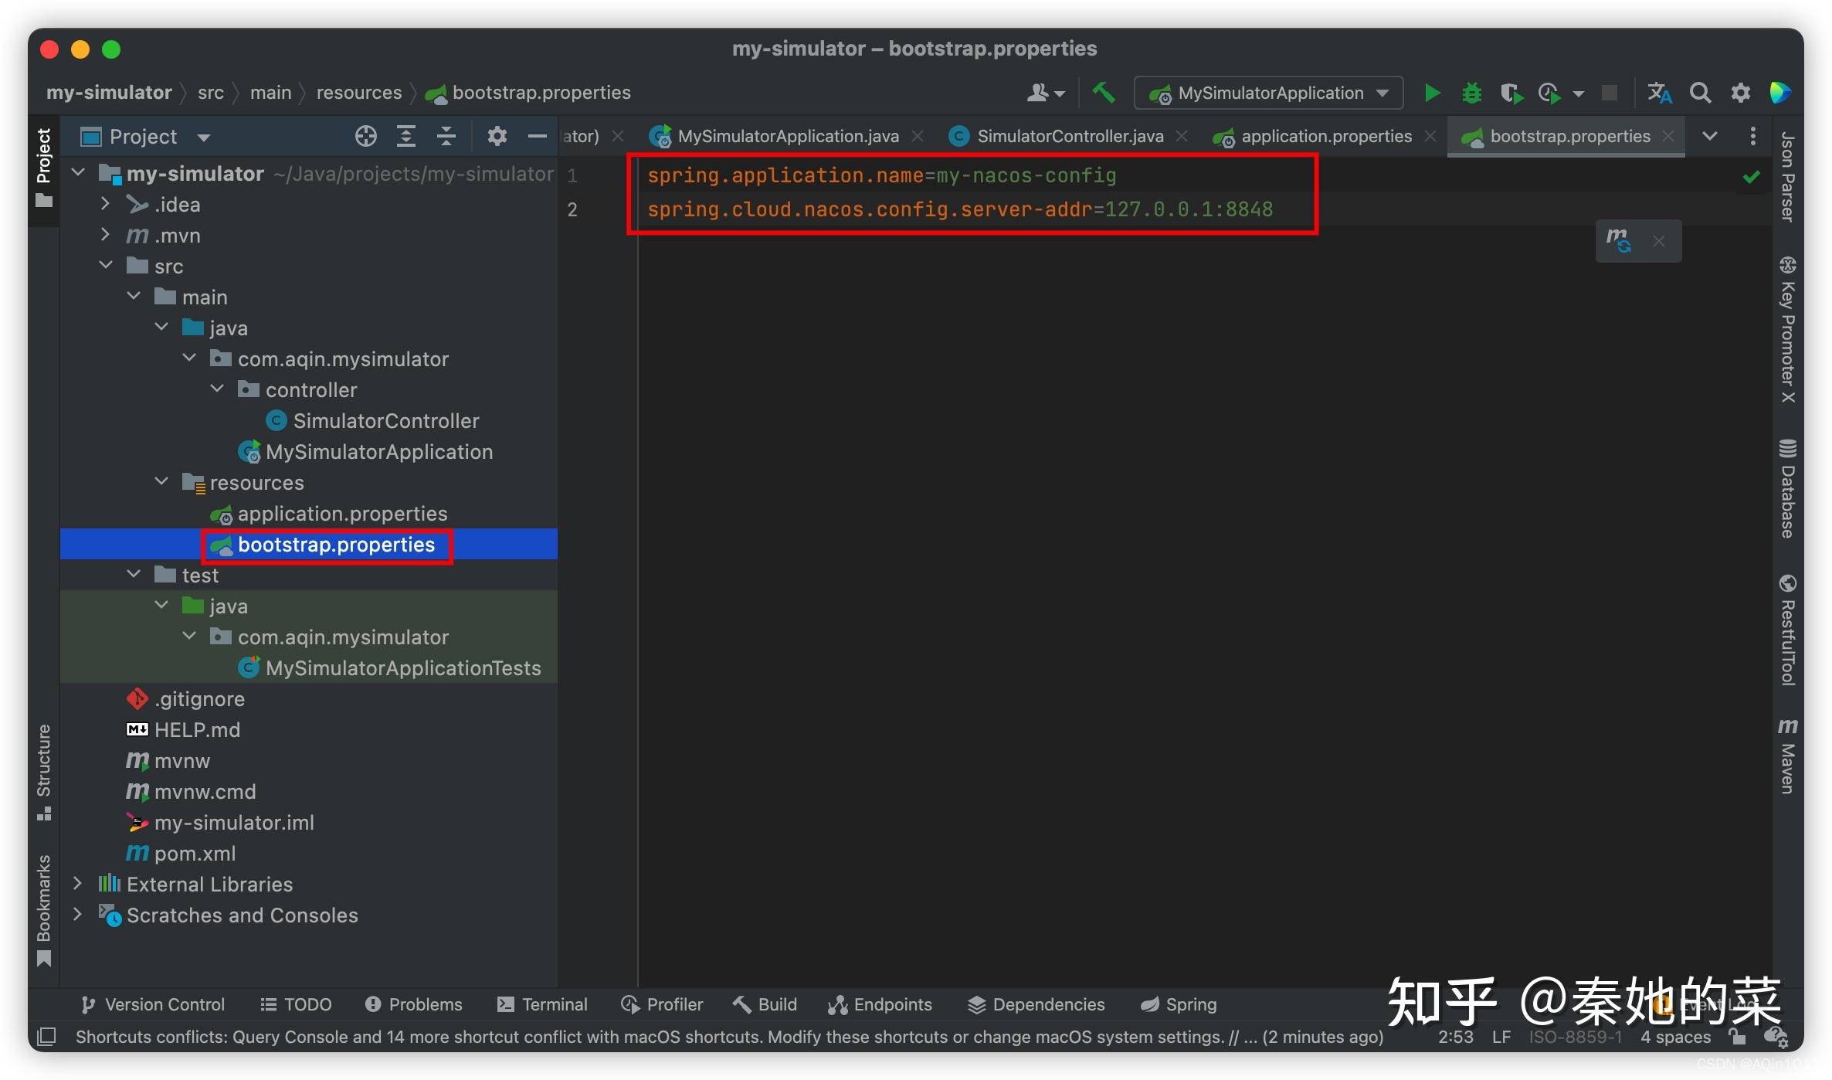Click Maven reload floating icon

(x=1618, y=241)
